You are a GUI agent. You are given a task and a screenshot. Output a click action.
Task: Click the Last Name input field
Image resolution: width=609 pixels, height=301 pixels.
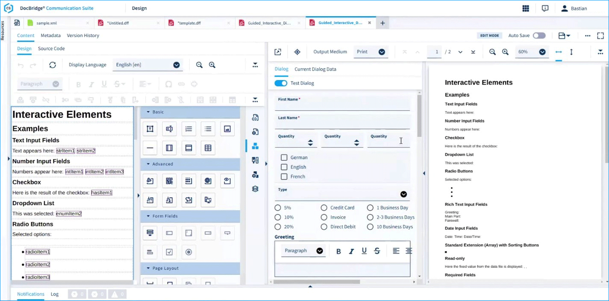[342, 122]
